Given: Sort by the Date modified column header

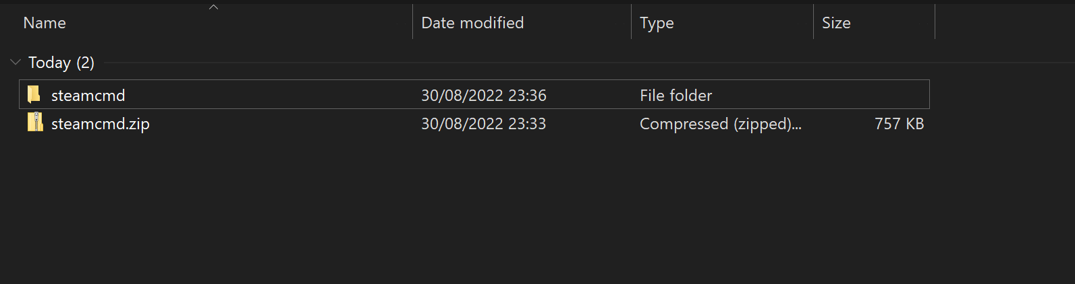Looking at the screenshot, I should click(x=472, y=23).
